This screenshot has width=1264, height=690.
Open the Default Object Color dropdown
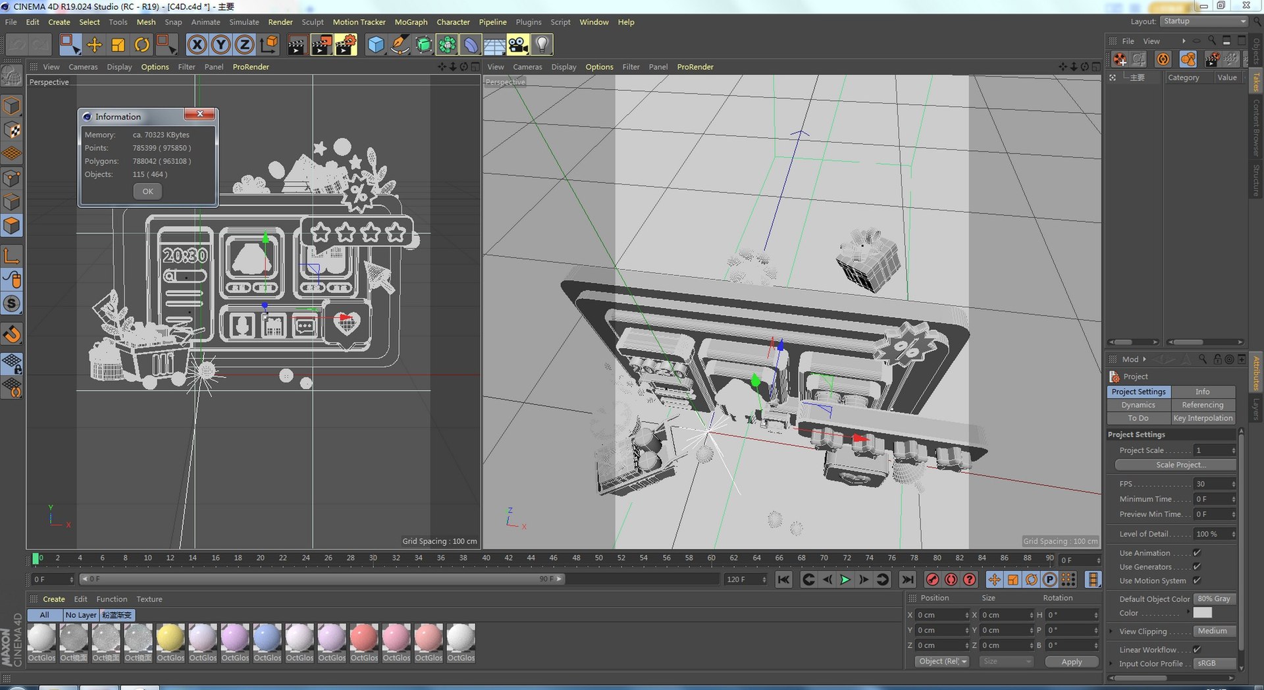[x=1215, y=598]
